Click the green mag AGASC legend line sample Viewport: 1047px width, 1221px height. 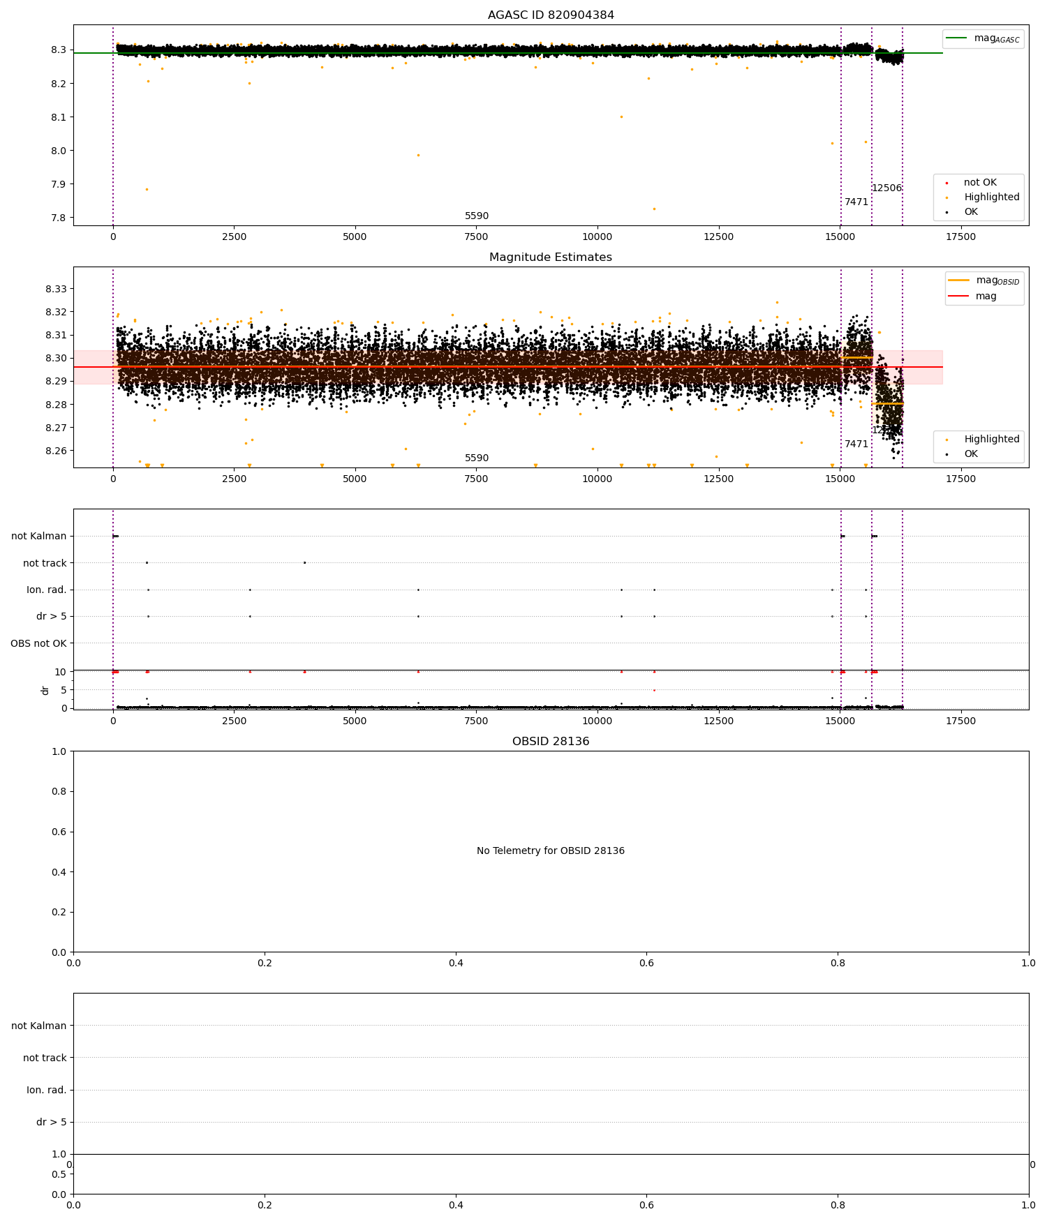point(957,38)
